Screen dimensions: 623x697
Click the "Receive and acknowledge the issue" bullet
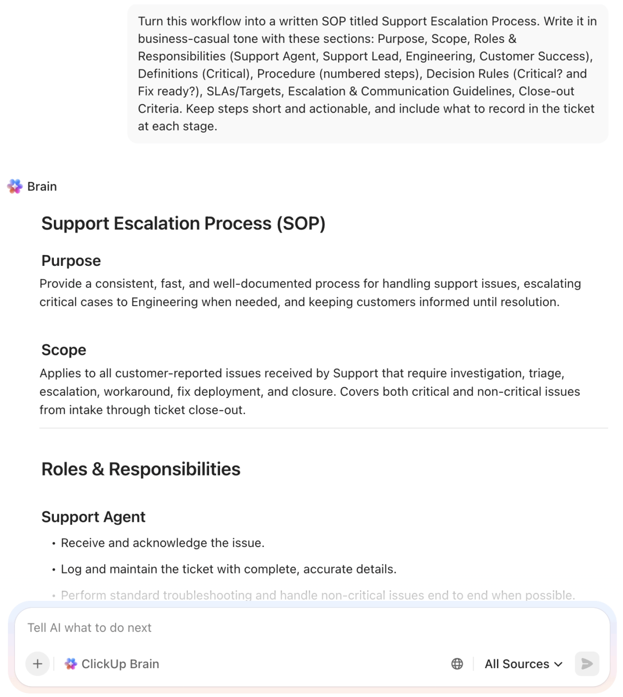162,543
